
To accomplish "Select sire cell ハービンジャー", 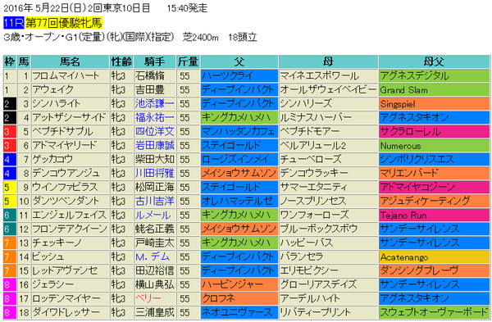I will [239, 284].
